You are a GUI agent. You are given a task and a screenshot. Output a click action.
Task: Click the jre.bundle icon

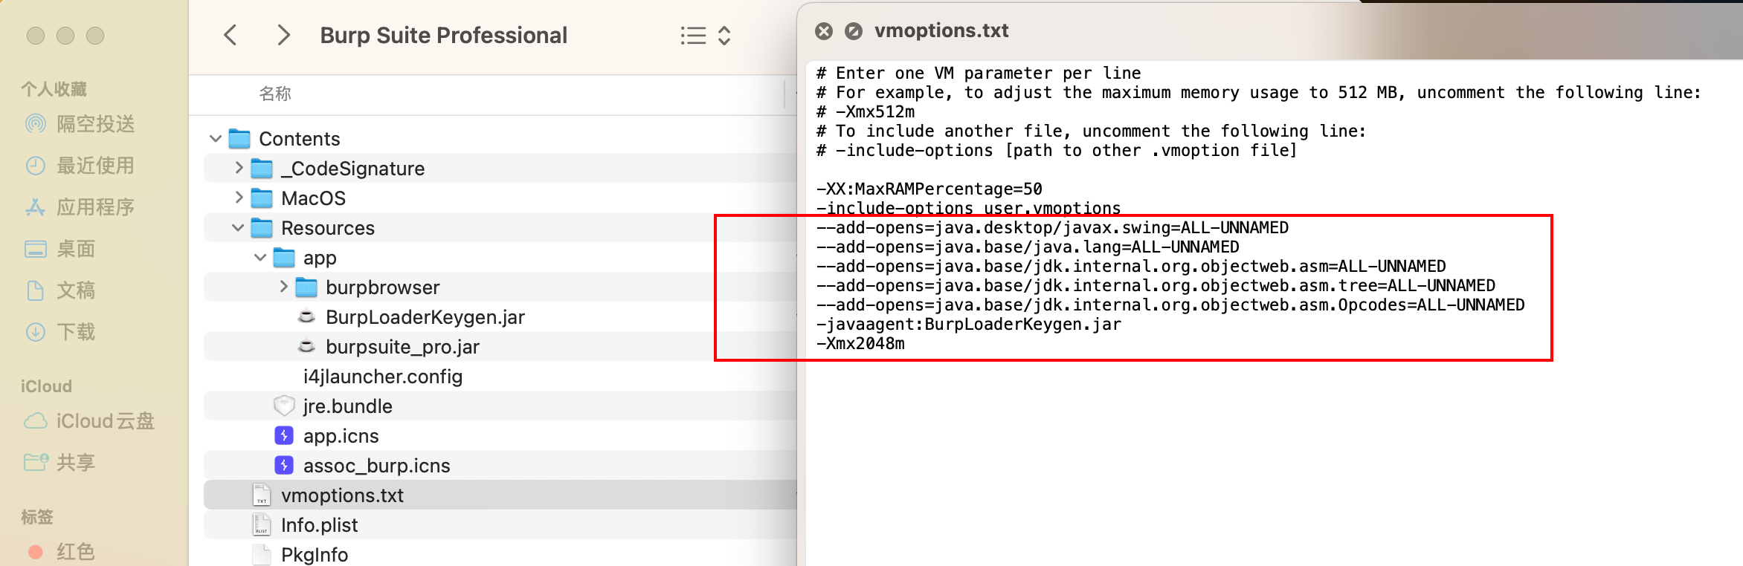[284, 406]
